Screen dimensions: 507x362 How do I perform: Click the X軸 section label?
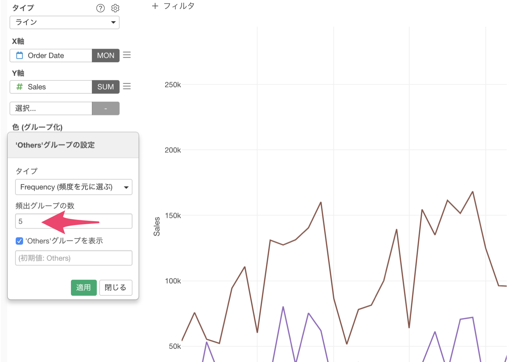(18, 41)
